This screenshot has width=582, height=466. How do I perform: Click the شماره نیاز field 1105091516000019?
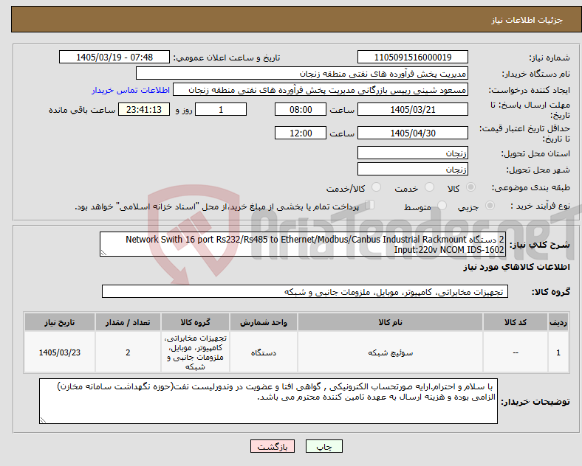tap(412, 57)
